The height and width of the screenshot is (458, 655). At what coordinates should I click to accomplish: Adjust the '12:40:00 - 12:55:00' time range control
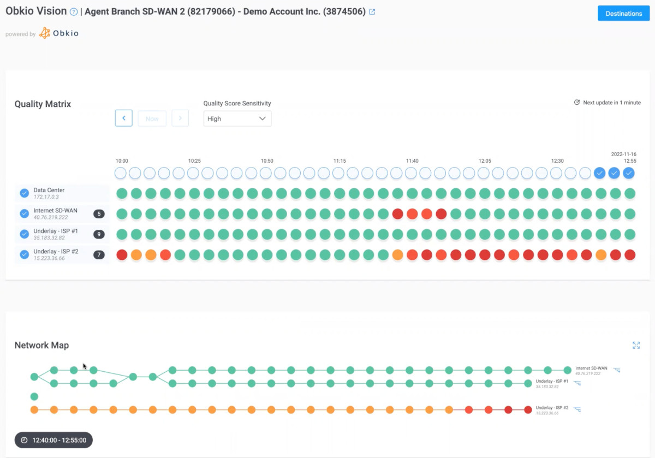[x=52, y=440]
